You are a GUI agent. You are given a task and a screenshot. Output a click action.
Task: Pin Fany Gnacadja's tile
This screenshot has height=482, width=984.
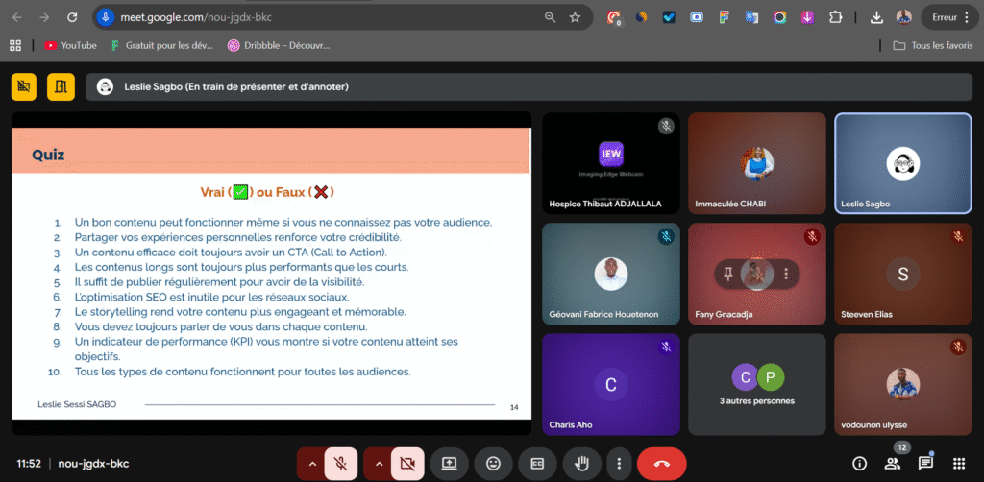(x=728, y=275)
